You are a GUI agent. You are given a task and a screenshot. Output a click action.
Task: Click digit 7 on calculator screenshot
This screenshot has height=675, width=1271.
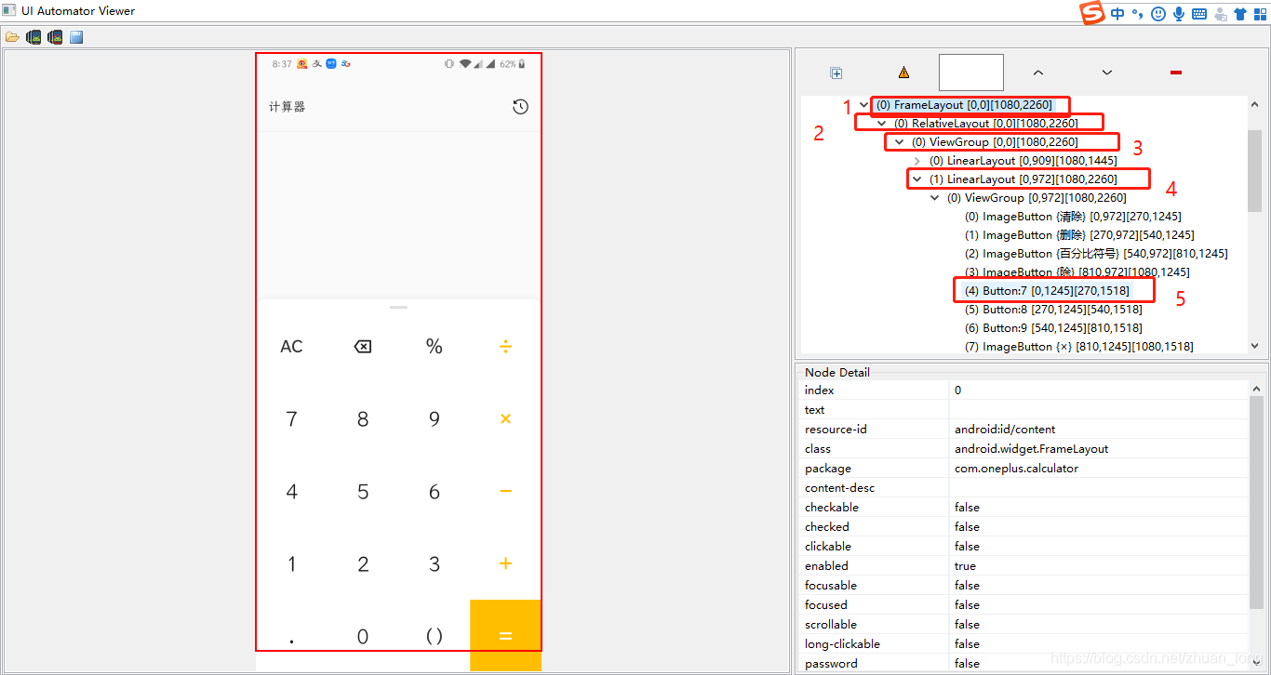(x=291, y=419)
